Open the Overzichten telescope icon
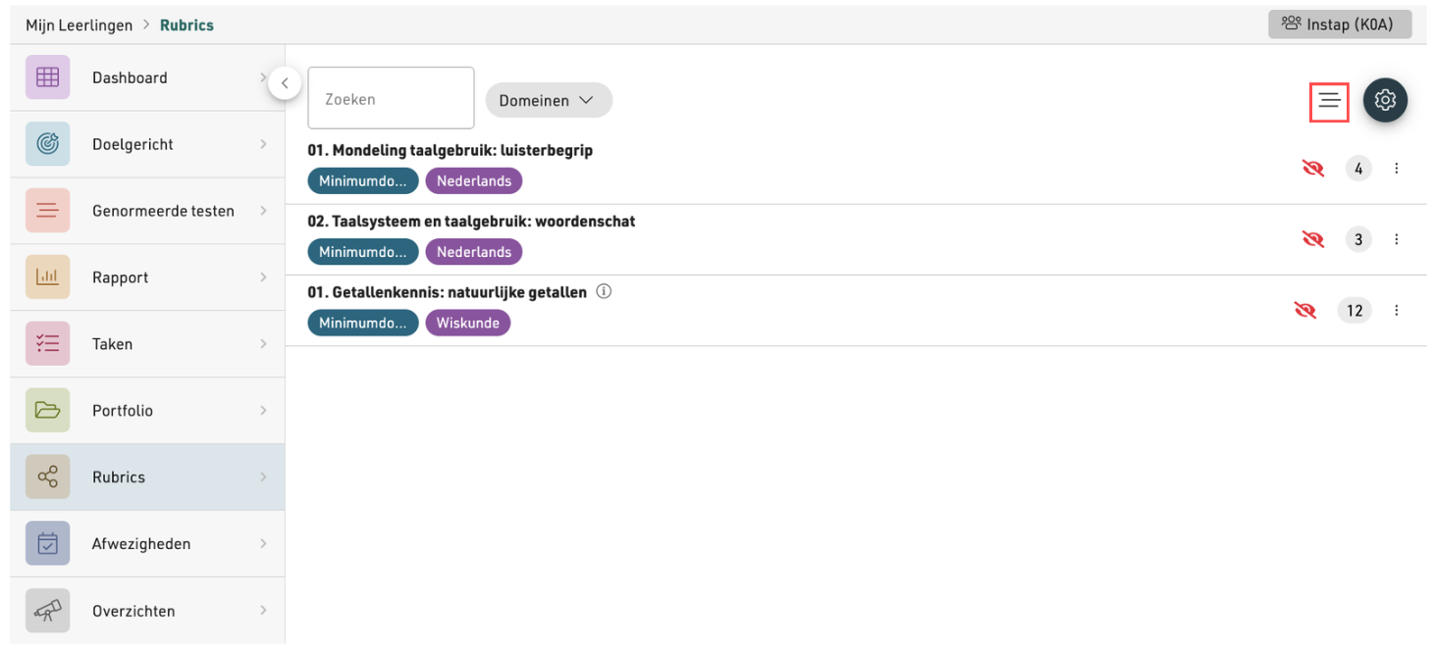1435x650 pixels. click(47, 611)
